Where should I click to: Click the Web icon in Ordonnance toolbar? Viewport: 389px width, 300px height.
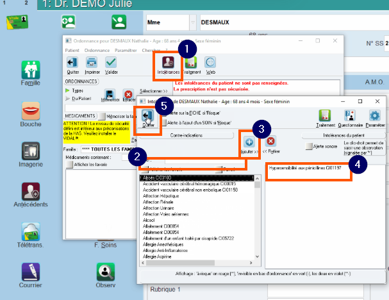pyautogui.click(x=210, y=65)
